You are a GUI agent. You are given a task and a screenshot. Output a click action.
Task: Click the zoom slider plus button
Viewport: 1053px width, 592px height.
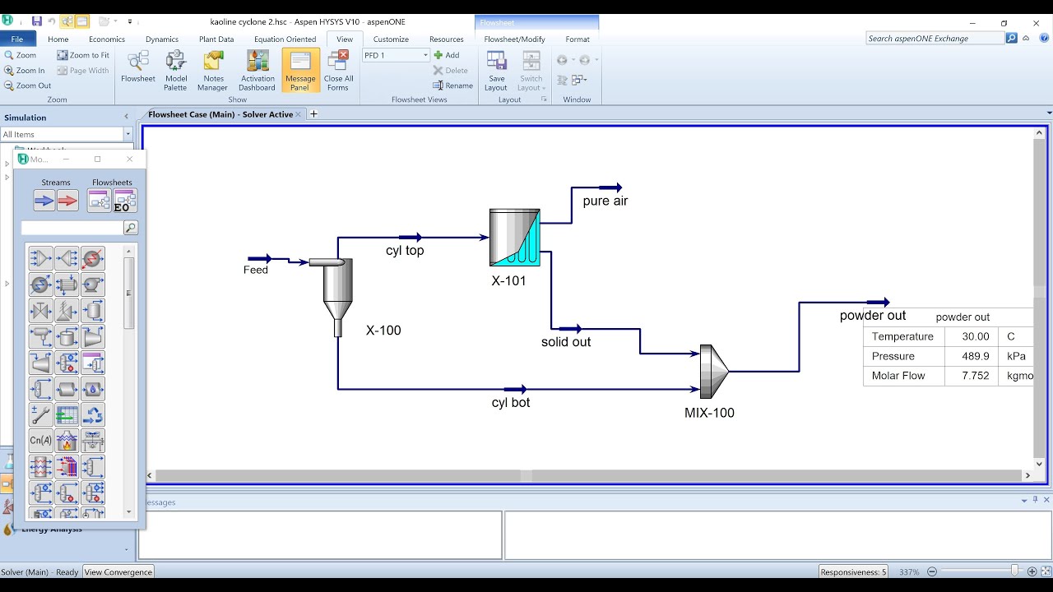(x=1032, y=571)
